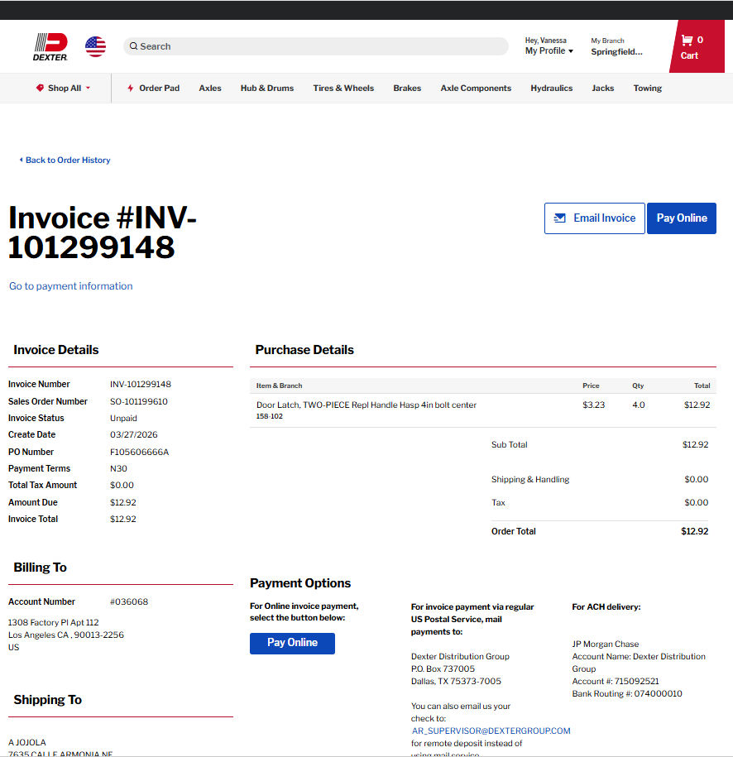
Task: Click Pay Online under Payment Options
Action: (x=292, y=643)
